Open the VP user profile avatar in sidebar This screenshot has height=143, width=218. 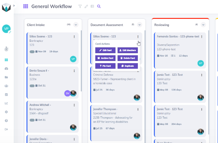[x=6, y=29]
